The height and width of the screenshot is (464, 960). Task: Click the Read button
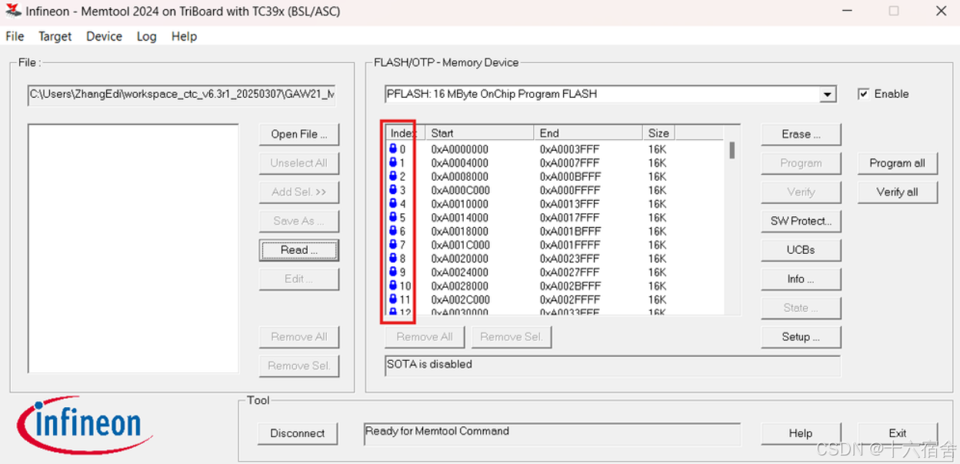pyautogui.click(x=299, y=250)
